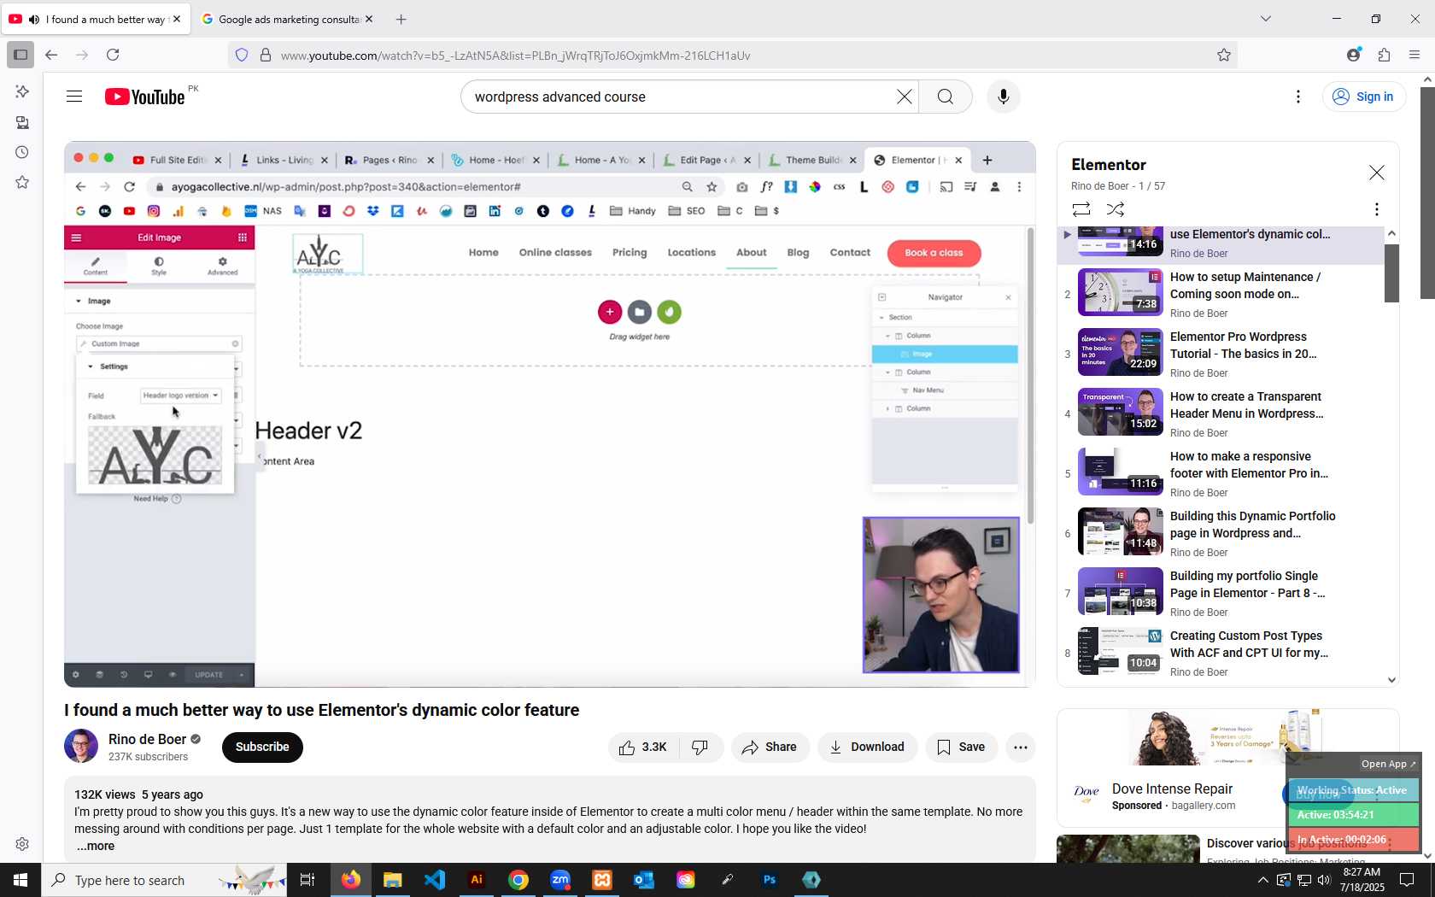1435x897 pixels.
Task: Open more actions menu beside Save
Action: click(x=1020, y=747)
